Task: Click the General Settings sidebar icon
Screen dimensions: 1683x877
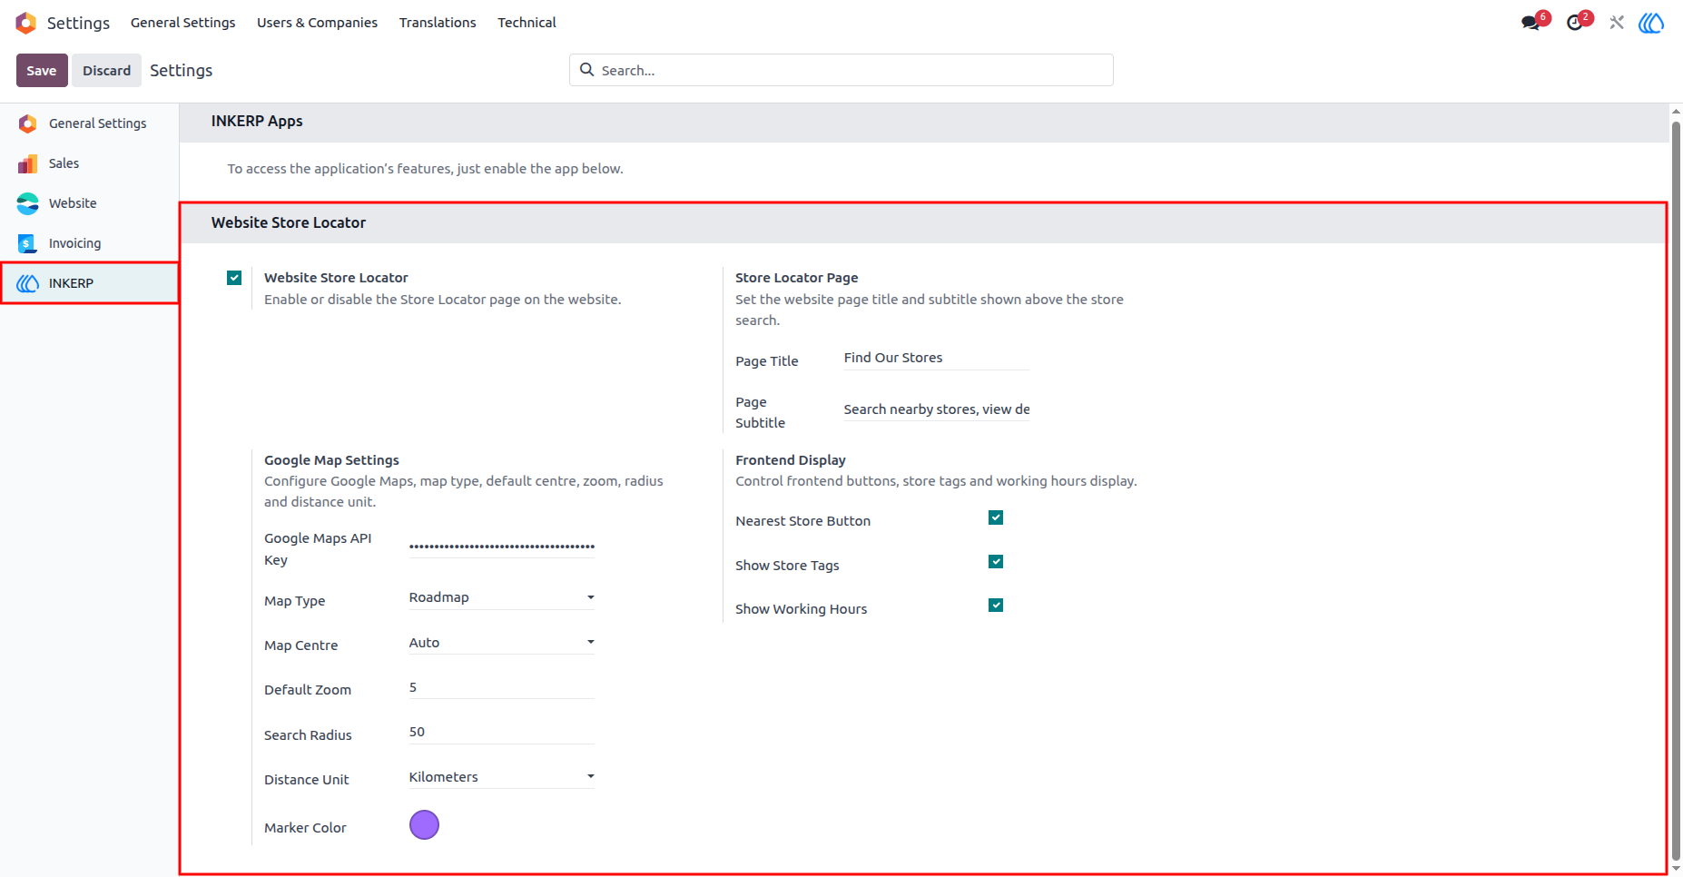Action: tap(28, 123)
